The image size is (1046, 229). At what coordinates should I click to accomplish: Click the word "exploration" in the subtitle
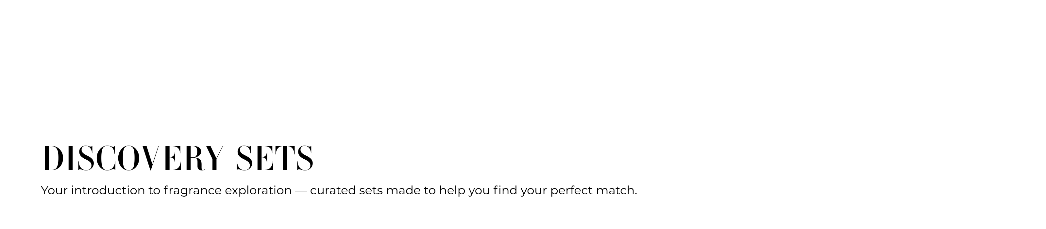click(258, 190)
